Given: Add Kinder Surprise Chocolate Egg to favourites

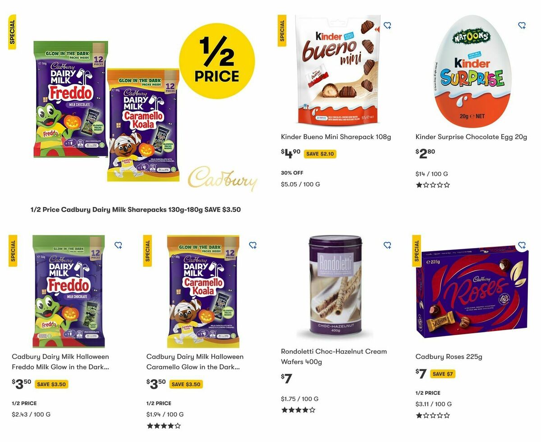Looking at the screenshot, I should click(523, 26).
